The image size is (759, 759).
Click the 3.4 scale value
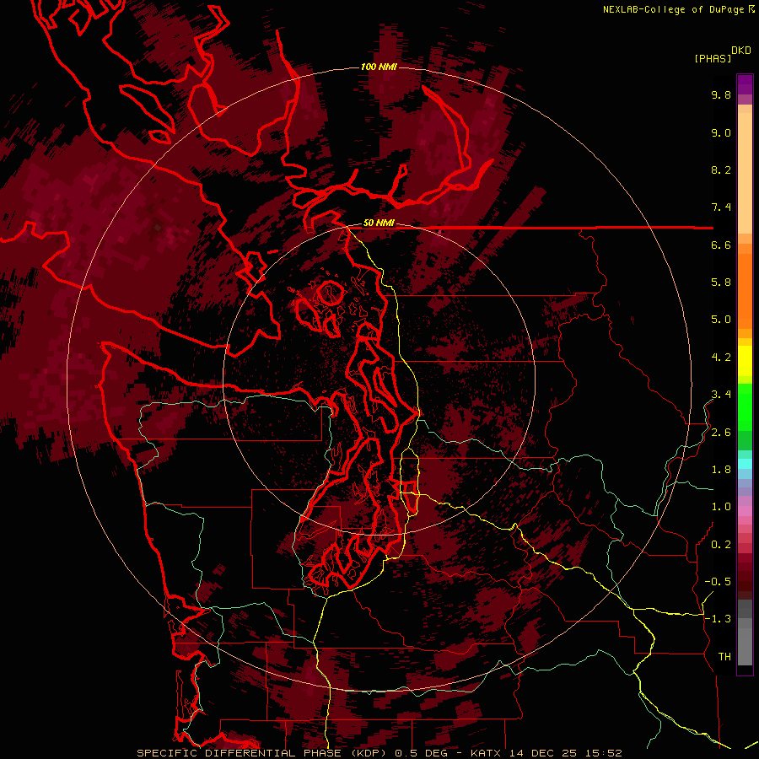721,395
